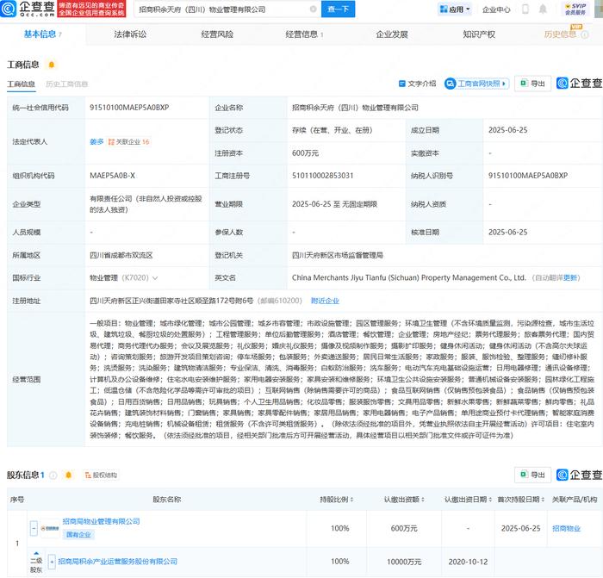Open 招商局积余产业运营服务股份有限公司 link
The width and height of the screenshot is (603, 578).
tap(118, 562)
